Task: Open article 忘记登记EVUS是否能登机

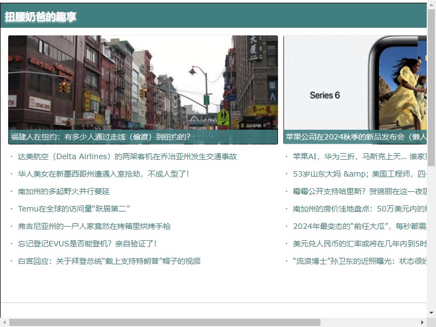Action: (87, 244)
